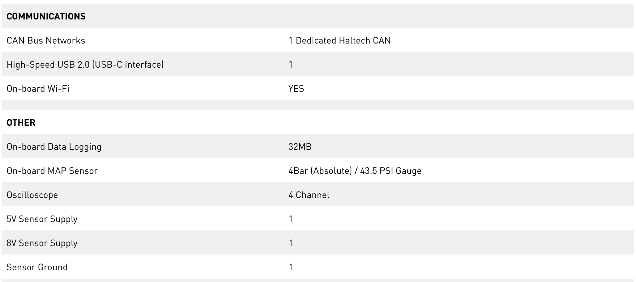Select the '4Bar (Absolute) / 43.5 PSI Gauge' text

(355, 171)
